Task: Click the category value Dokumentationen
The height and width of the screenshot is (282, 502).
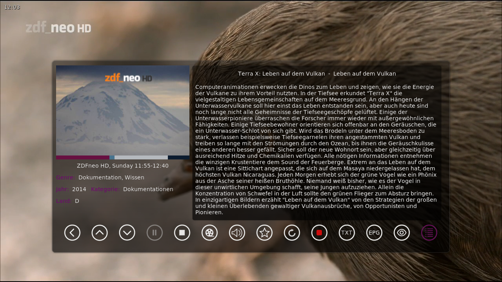Action: pos(148,189)
